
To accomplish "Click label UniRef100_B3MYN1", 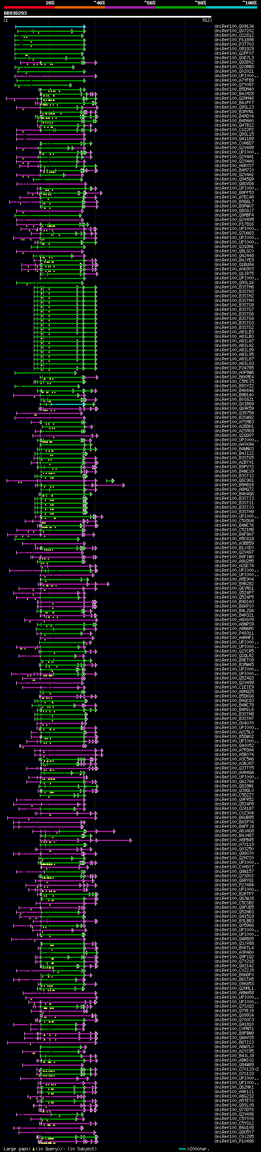I will click(234, 112).
